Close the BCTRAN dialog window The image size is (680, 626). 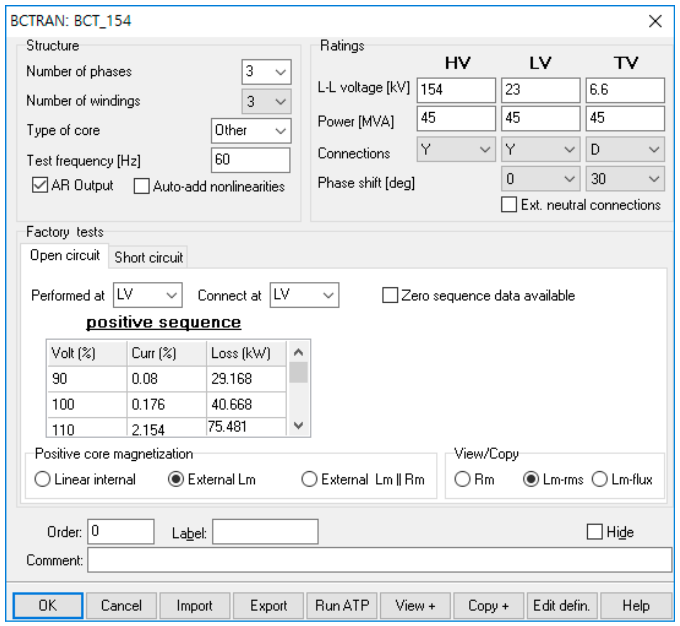[655, 21]
